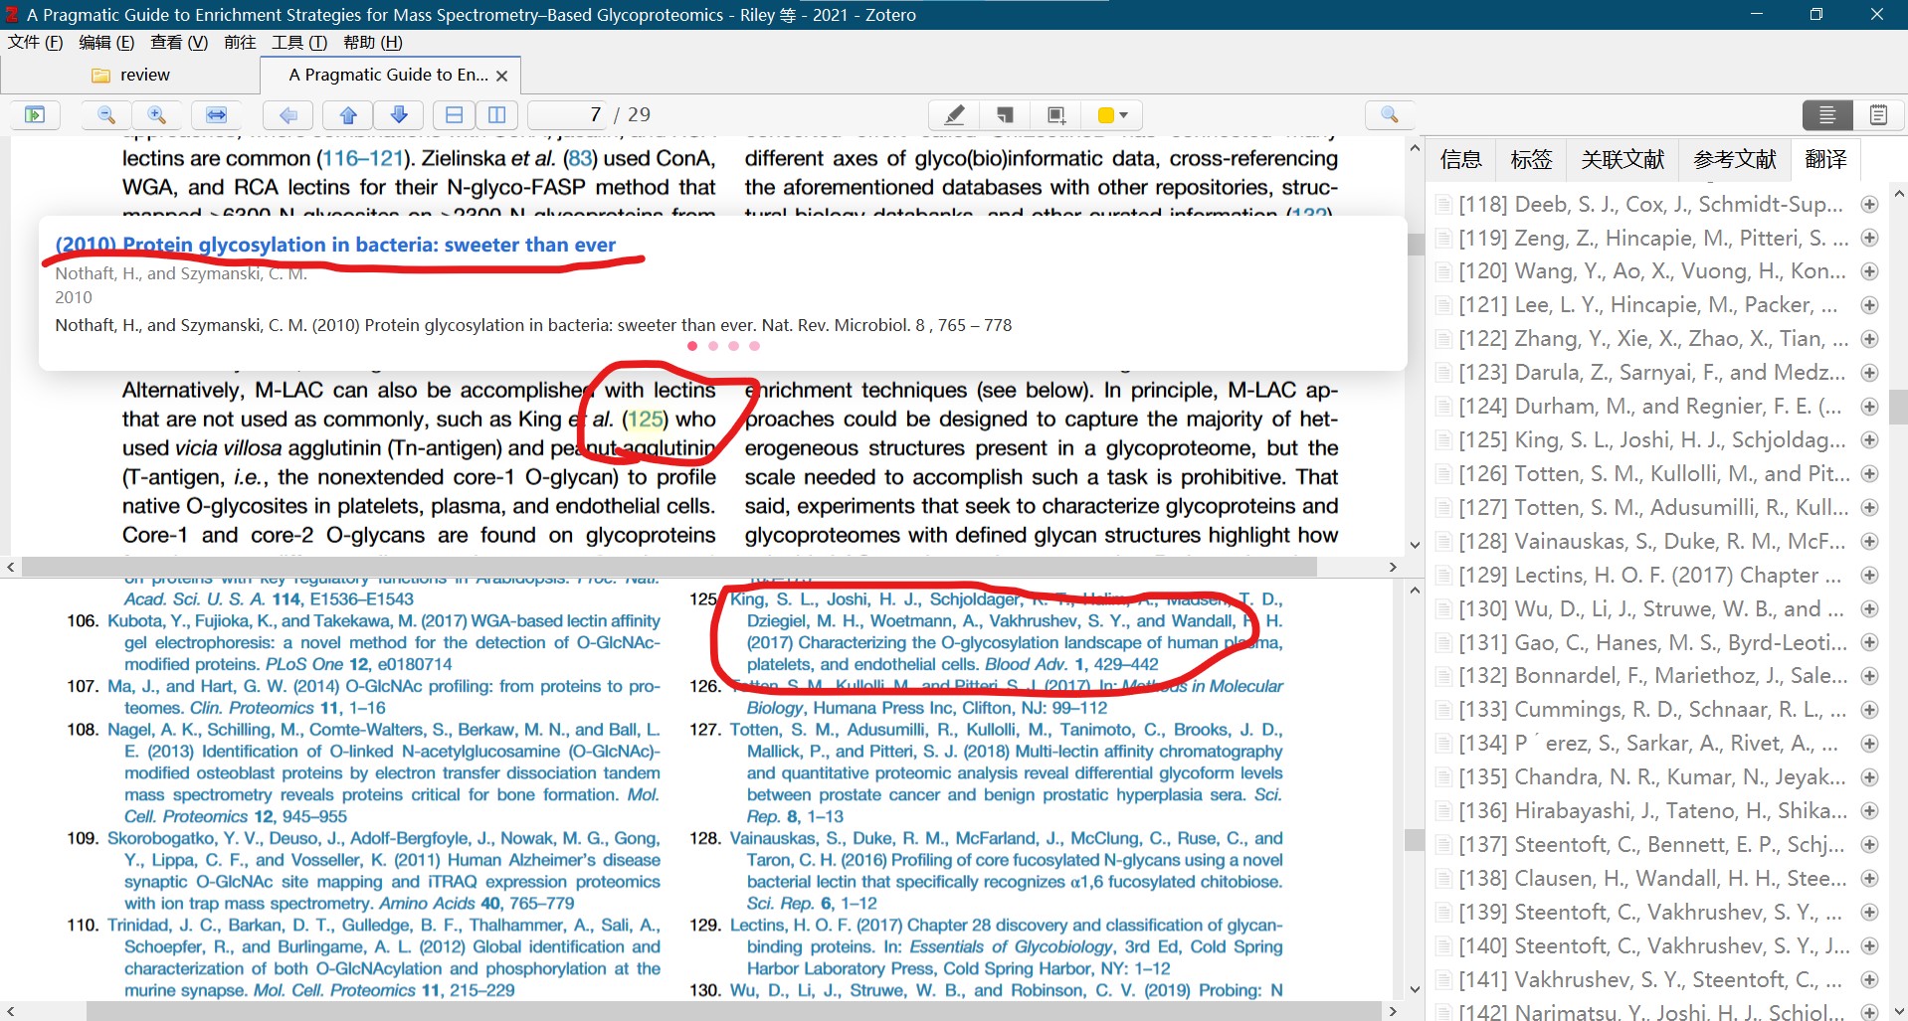Open the 工具 menu
The width and height of the screenshot is (1908, 1021).
click(297, 42)
